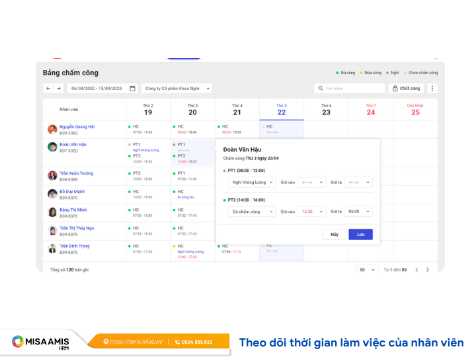Click the Tìm kiếm search field
This screenshot has height=357, width=476.
(350, 88)
